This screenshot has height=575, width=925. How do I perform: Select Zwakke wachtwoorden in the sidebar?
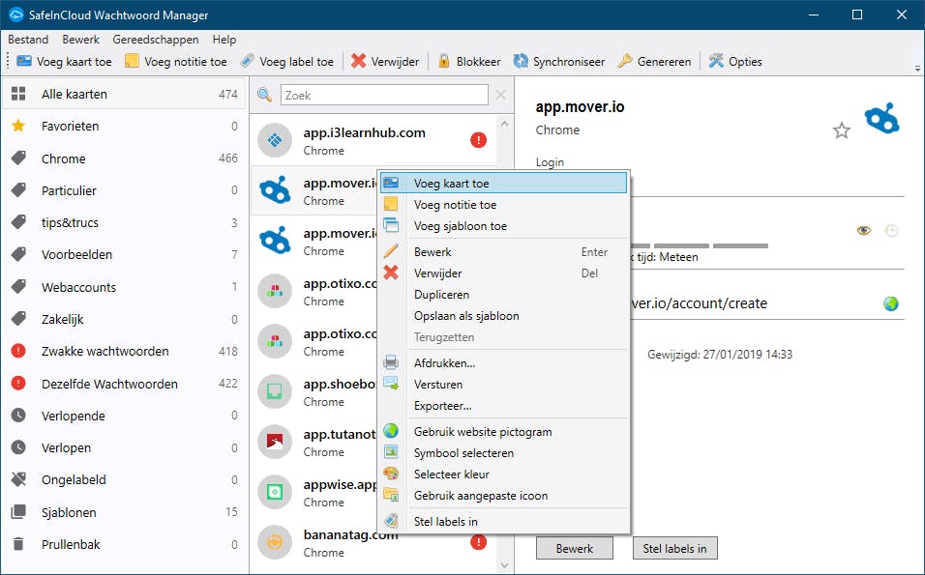pyautogui.click(x=104, y=352)
